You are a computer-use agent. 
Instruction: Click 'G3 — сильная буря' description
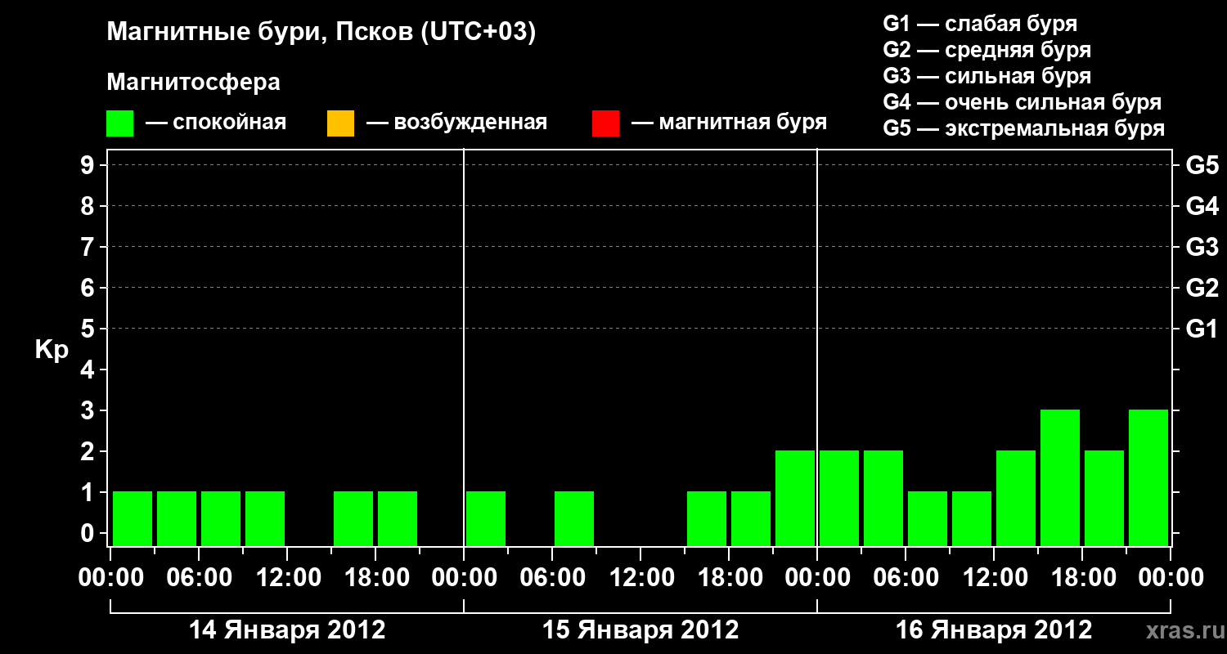(x=987, y=76)
